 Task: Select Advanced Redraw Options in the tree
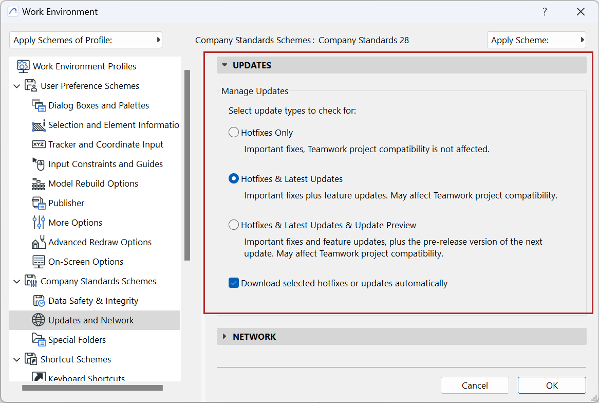pos(100,242)
